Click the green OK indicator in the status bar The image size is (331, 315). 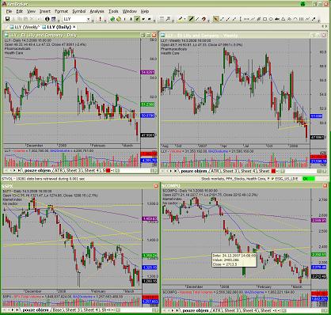pos(309,179)
